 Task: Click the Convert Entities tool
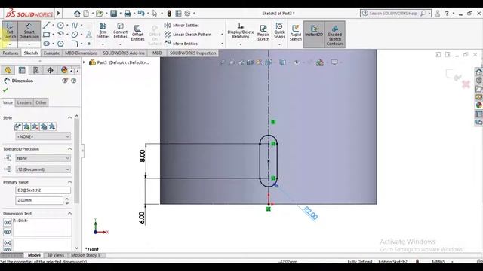click(120, 31)
